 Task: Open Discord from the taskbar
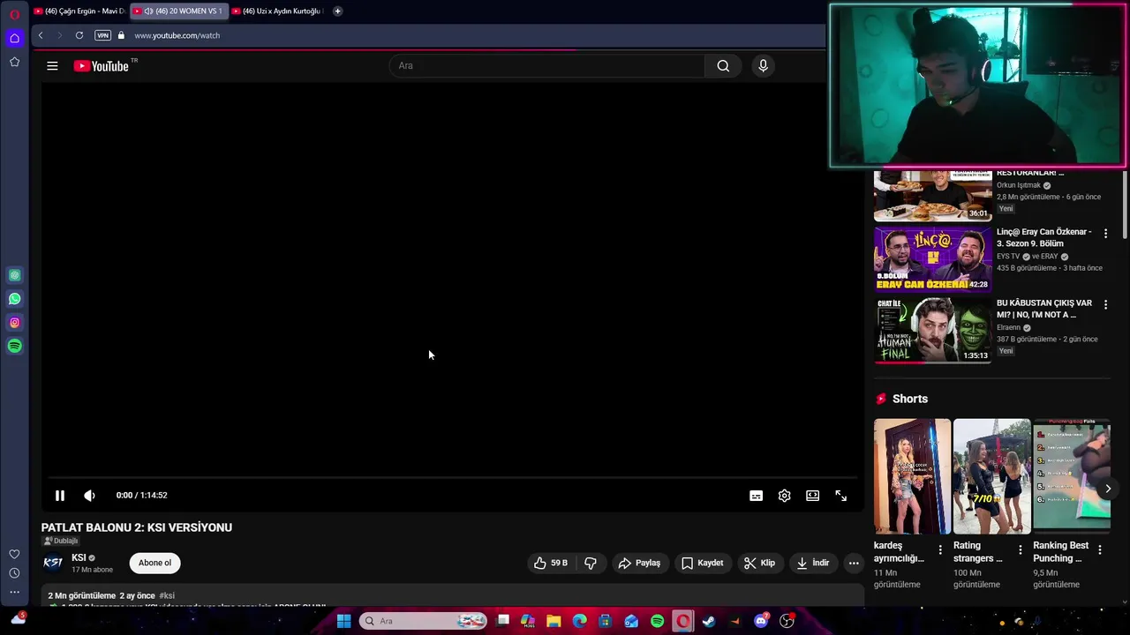pyautogui.click(x=761, y=621)
